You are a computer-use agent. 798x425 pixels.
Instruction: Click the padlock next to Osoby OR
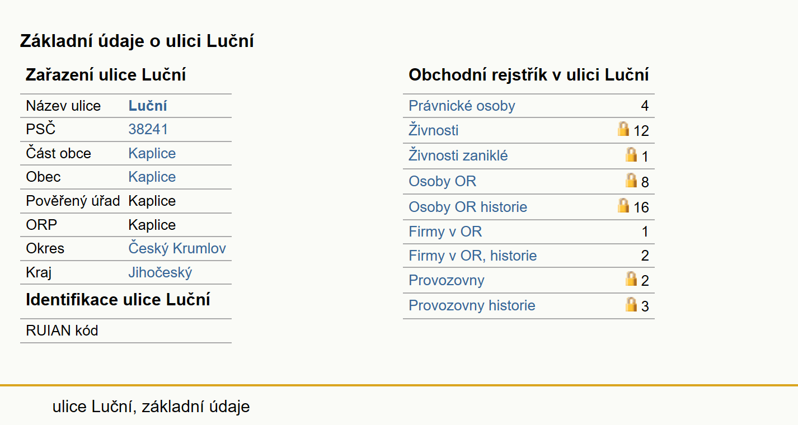(631, 181)
